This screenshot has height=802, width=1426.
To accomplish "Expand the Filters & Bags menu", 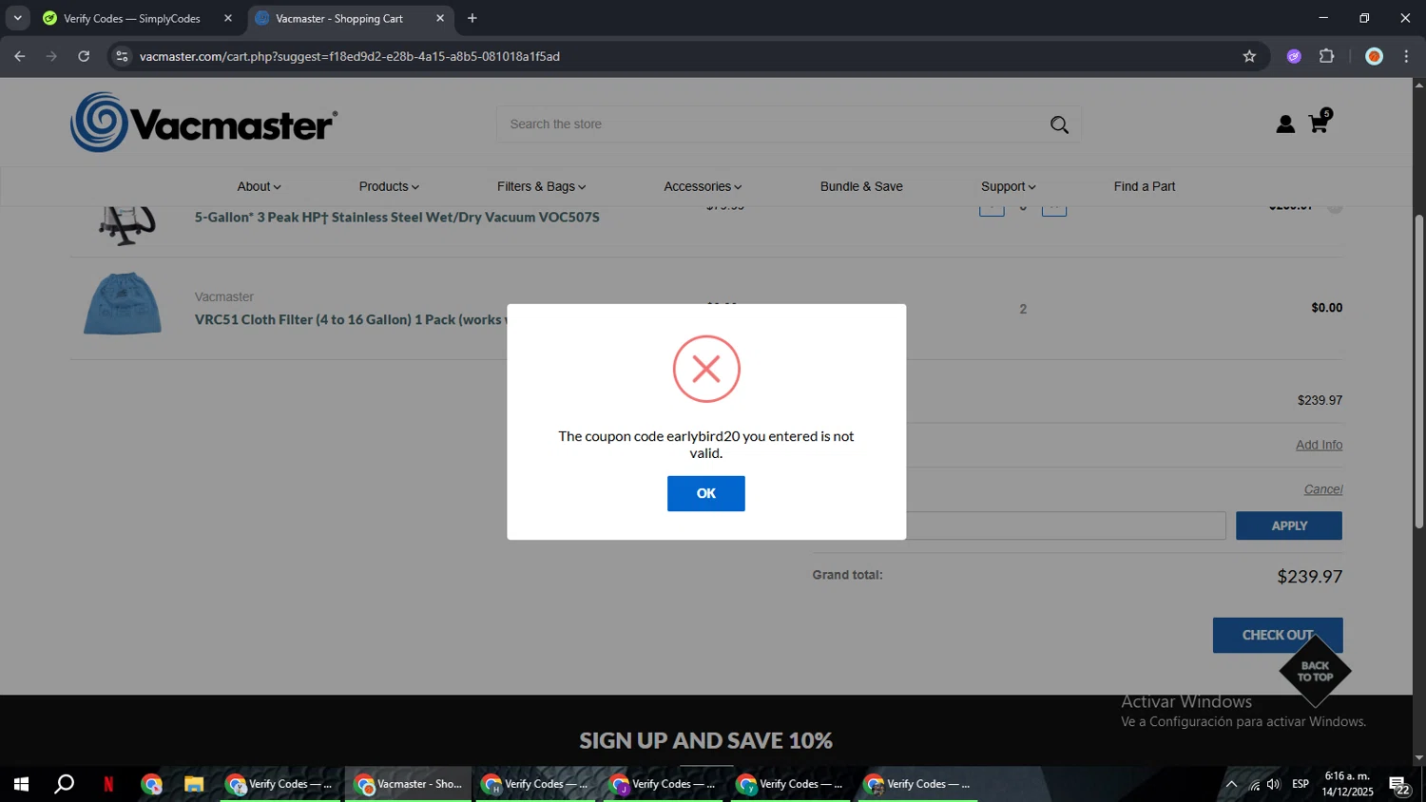I will pyautogui.click(x=541, y=186).
